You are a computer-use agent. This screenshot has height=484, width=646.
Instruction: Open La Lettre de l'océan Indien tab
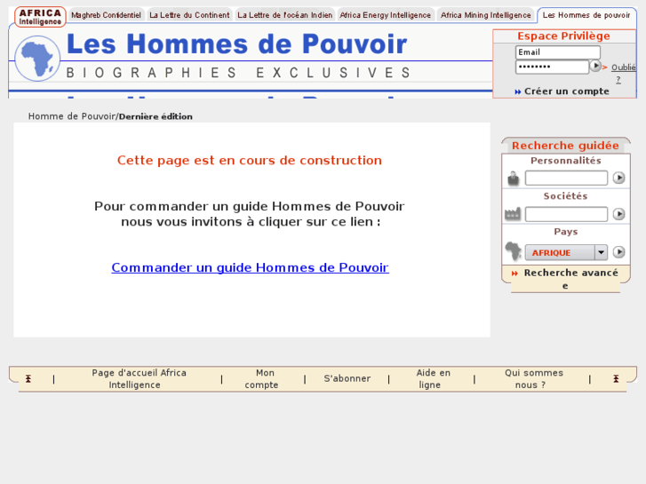pyautogui.click(x=284, y=15)
